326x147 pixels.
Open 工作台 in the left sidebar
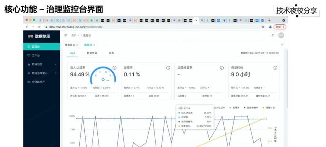(x=41, y=55)
